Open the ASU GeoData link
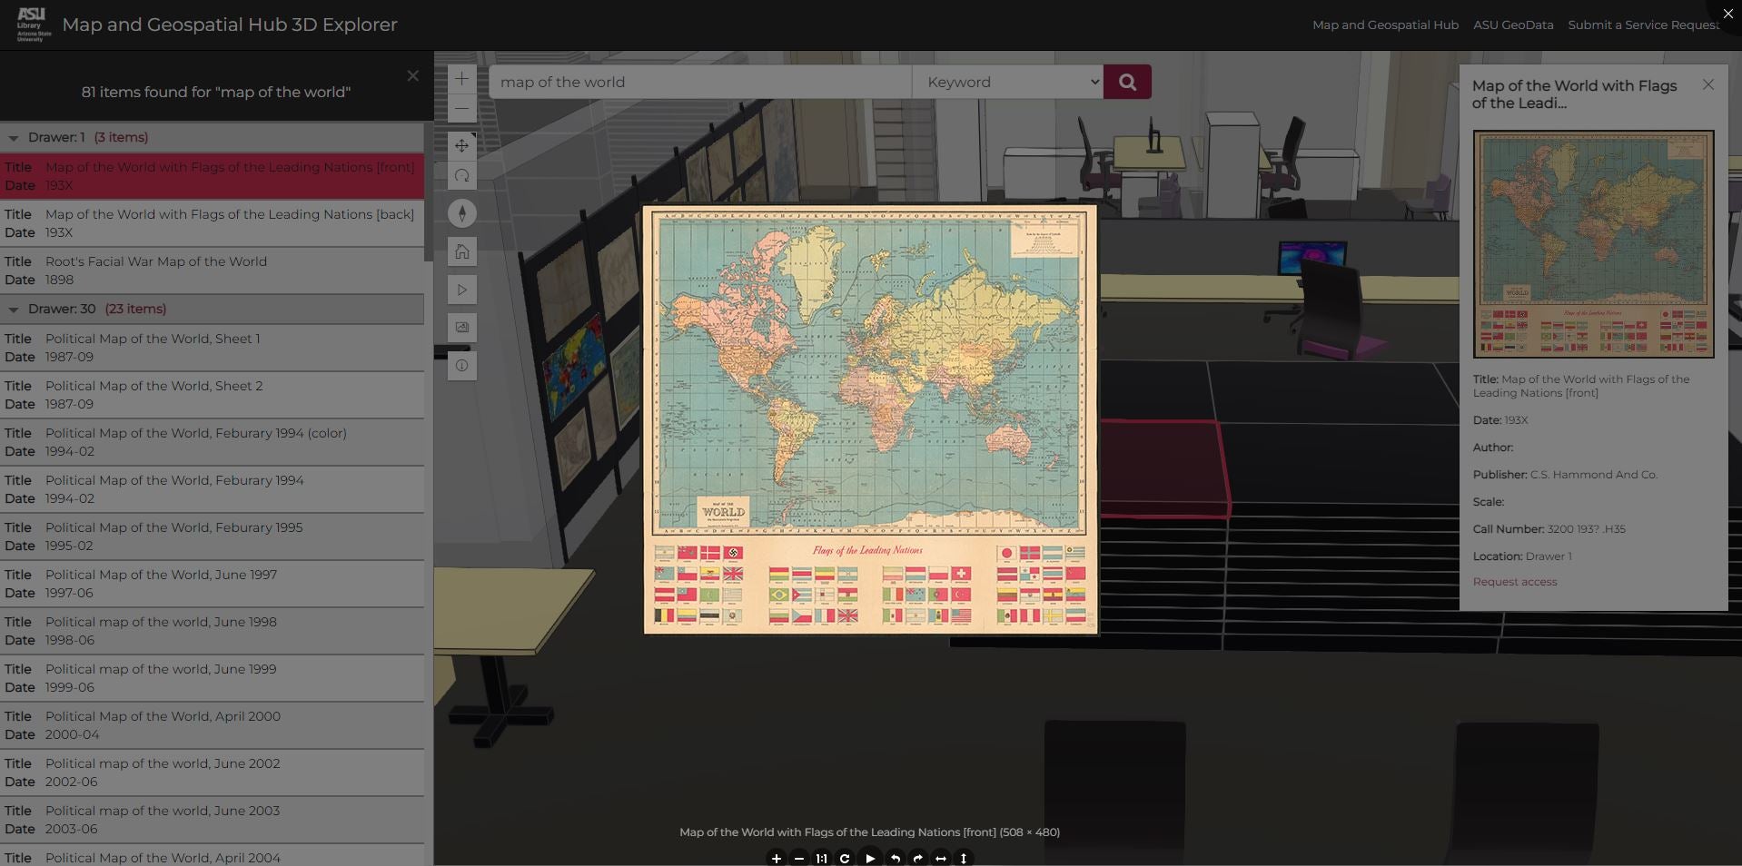 coord(1513,25)
